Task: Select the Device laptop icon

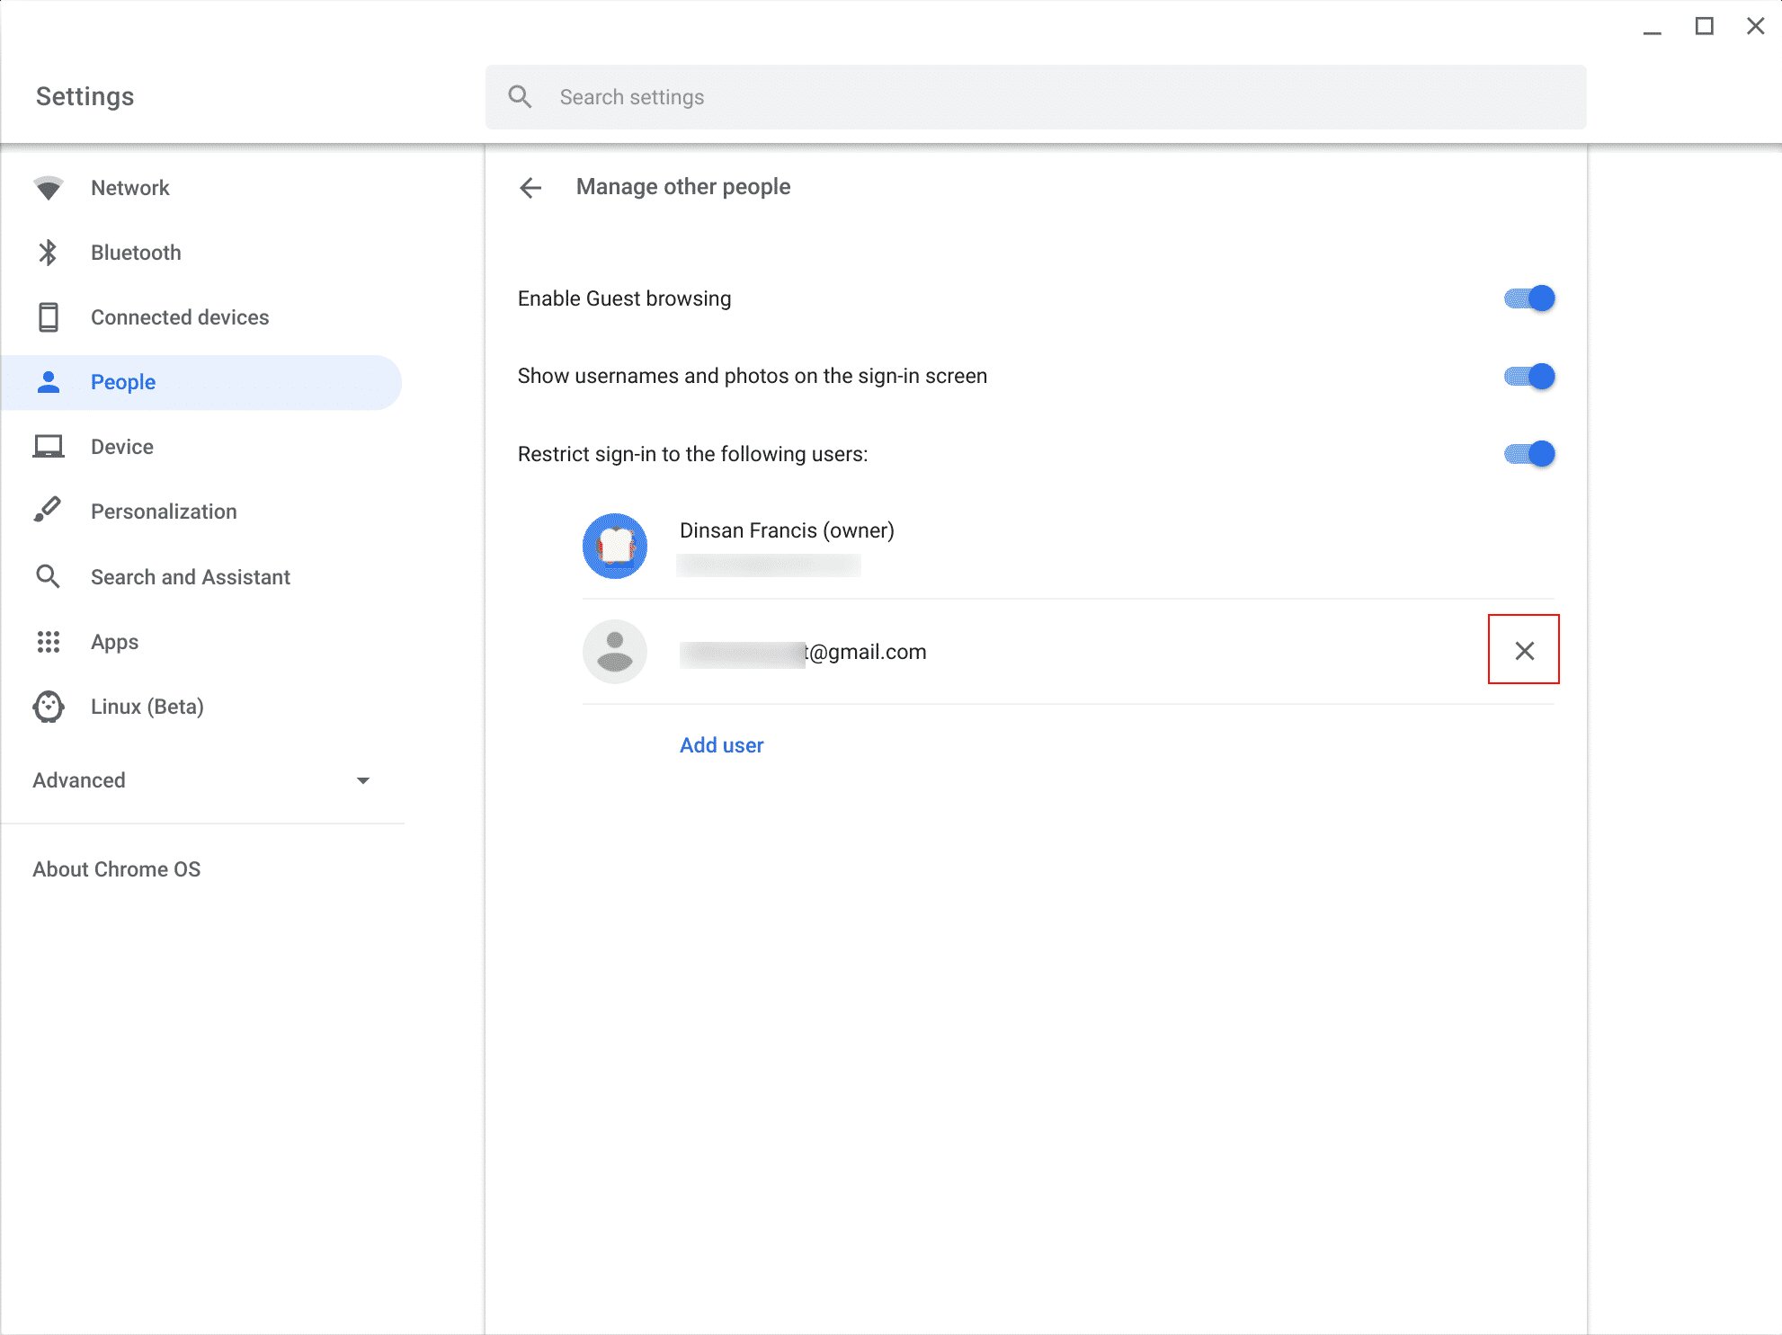Action: coord(49,446)
